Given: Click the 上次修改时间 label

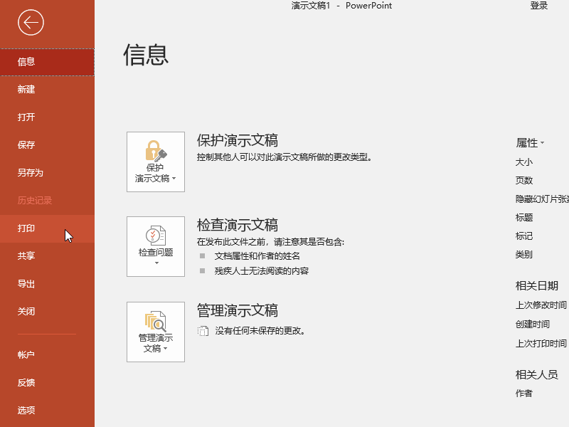Looking at the screenshot, I should (x=541, y=305).
